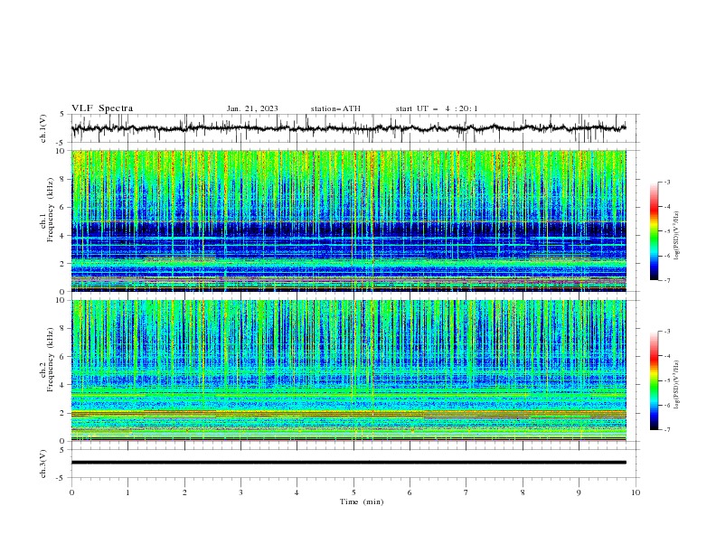Click the 'ch.1(V)' waveform axis label
Viewport: 716px width, 553px height.
coord(43,128)
